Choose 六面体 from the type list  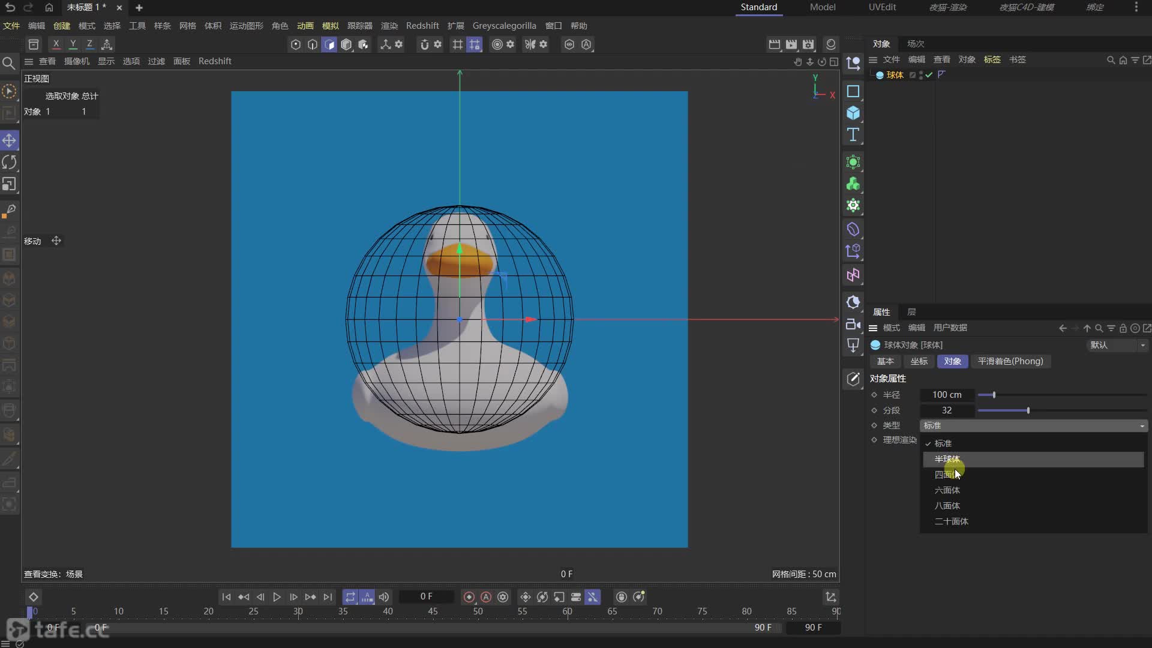pos(1033,490)
